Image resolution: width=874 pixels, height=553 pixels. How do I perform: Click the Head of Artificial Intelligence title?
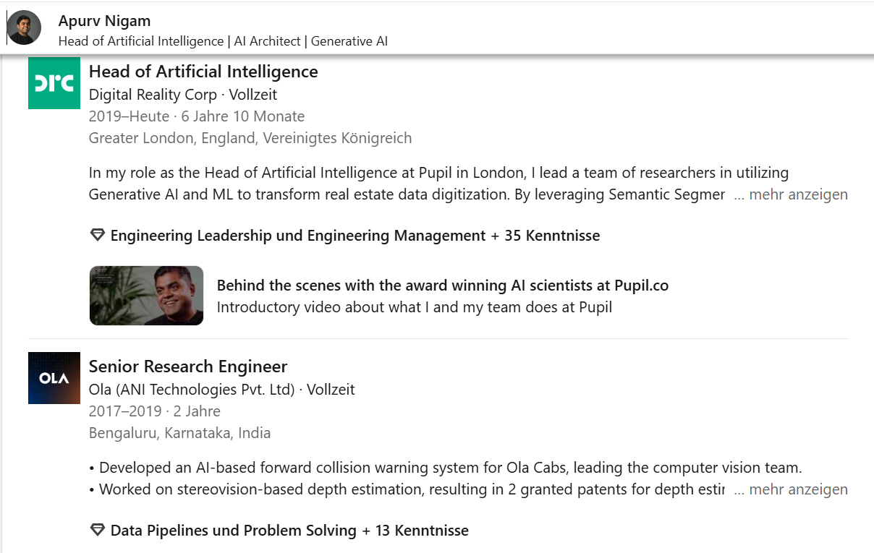[x=203, y=72]
